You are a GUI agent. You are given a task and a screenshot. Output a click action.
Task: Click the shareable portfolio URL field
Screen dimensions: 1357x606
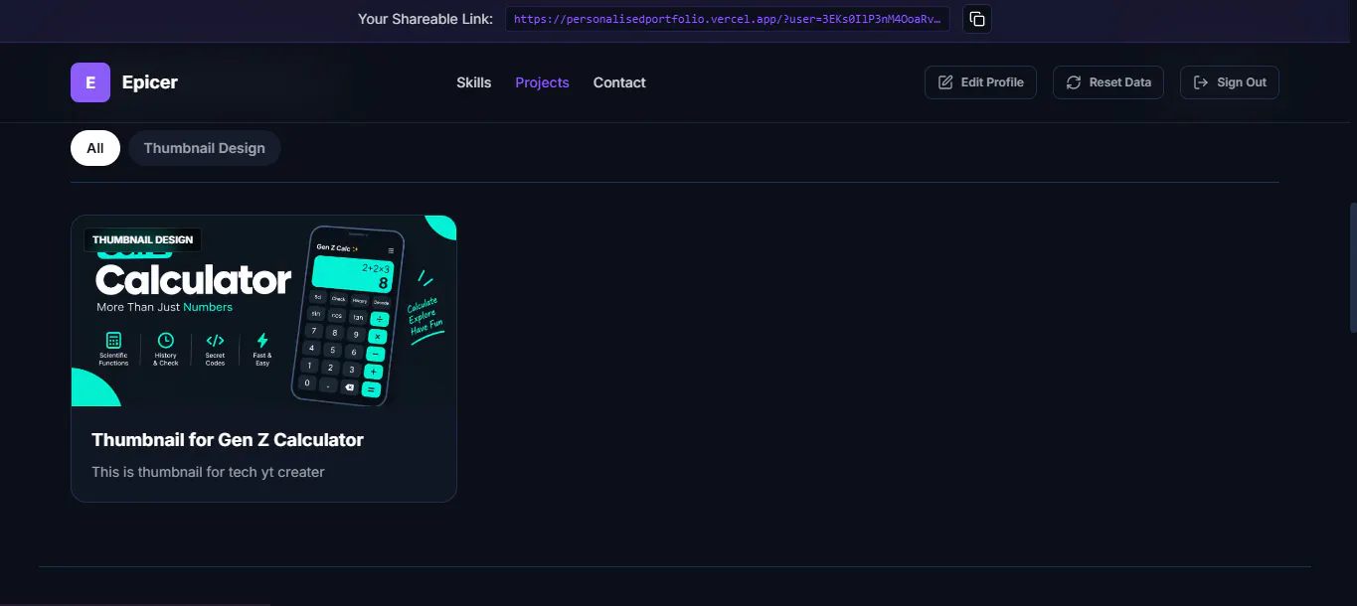point(728,19)
